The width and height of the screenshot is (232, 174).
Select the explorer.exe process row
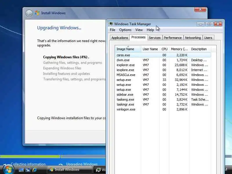point(163,65)
